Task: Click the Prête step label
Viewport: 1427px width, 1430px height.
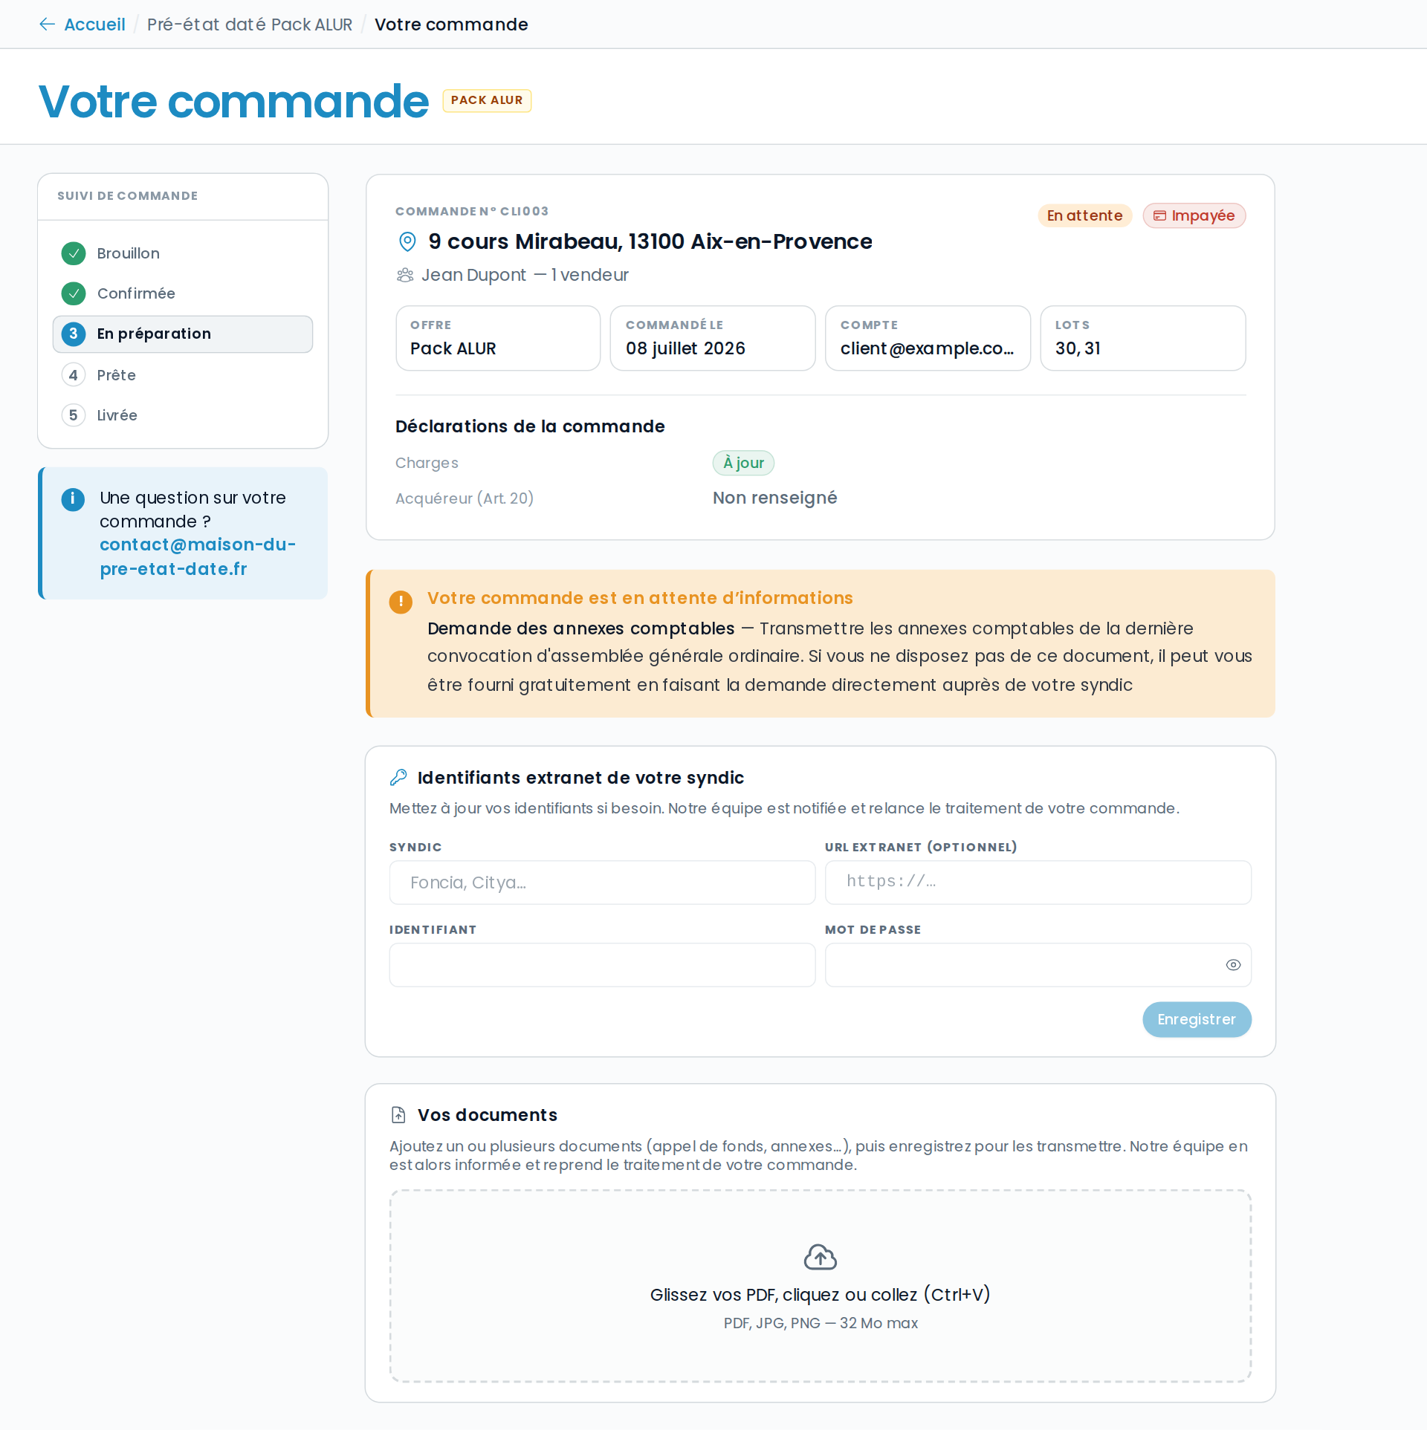Action: (116, 375)
